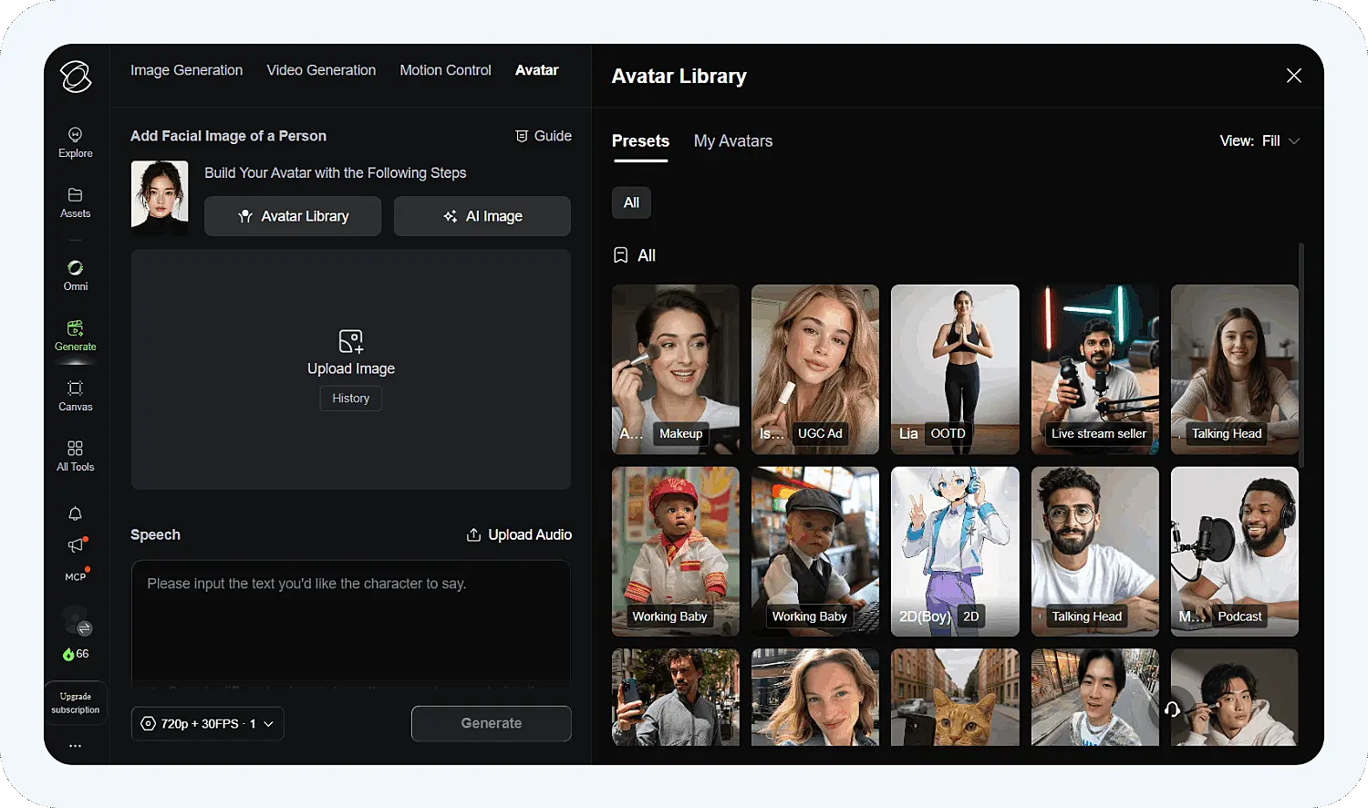Select the 2D(Boy) anime avatar
Screen dimensions: 1368x808
(x=955, y=552)
